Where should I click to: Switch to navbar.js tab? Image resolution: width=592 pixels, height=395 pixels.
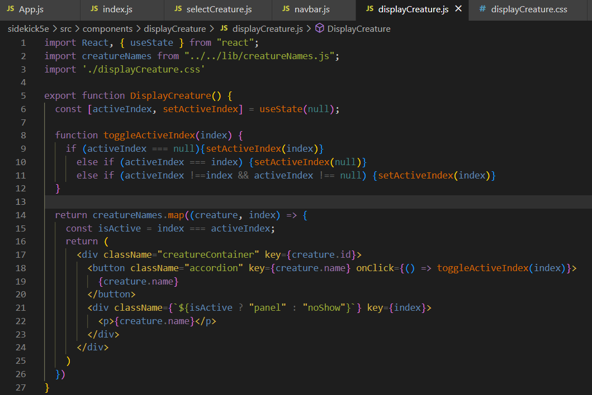[x=314, y=10]
